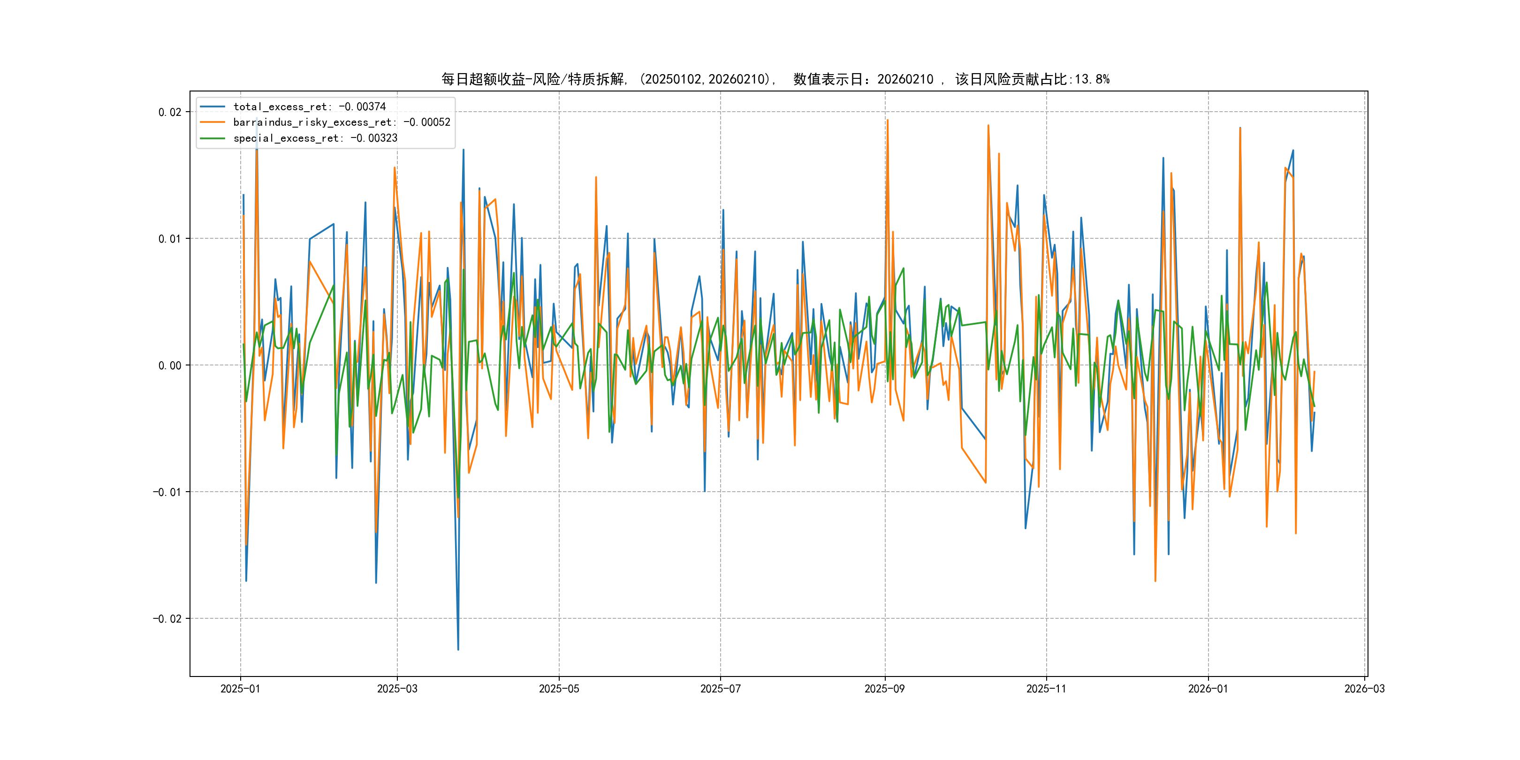The width and height of the screenshot is (1520, 760).
Task: Click the -0.01 y-axis tick label
Action: [167, 492]
